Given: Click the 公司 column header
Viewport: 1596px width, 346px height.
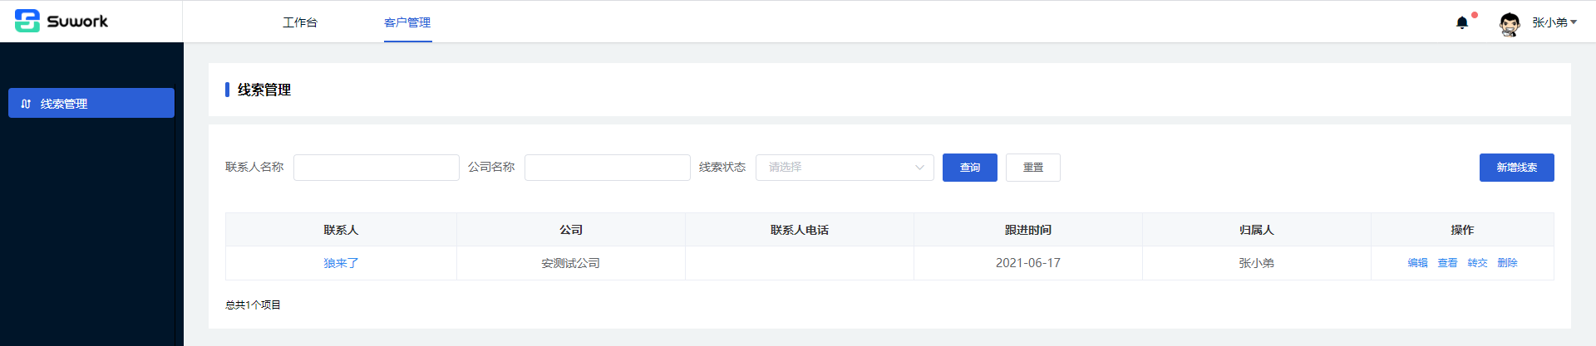Looking at the screenshot, I should point(571,230).
